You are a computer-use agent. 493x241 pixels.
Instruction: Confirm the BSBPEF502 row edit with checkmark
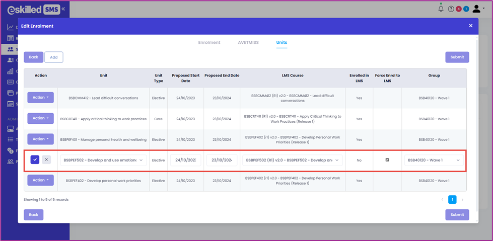(x=35, y=159)
